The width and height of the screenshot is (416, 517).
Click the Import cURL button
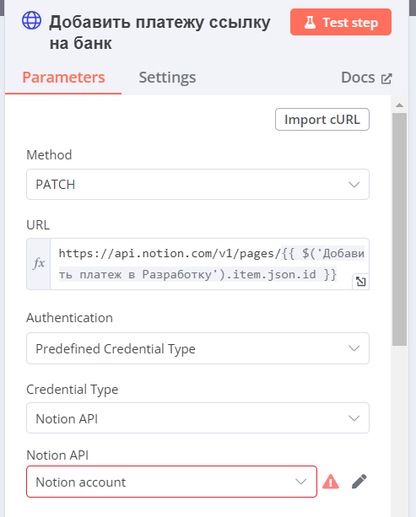(x=322, y=120)
